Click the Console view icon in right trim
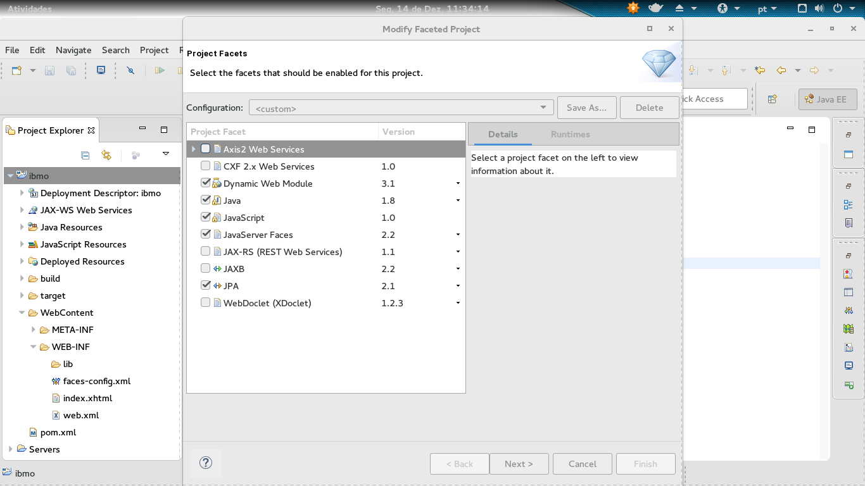The image size is (865, 486). (849, 366)
